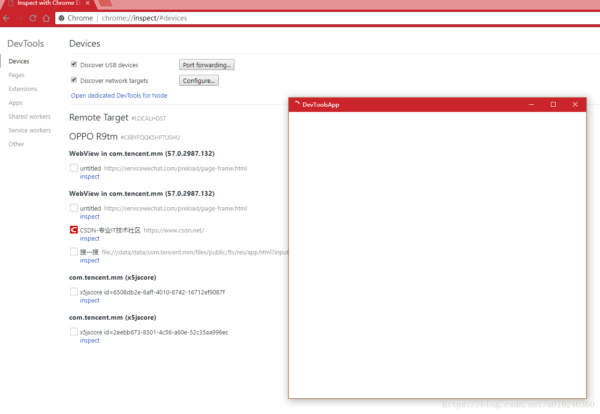Click the Configure... button
Viewport: 600px width, 414px height.
(199, 81)
